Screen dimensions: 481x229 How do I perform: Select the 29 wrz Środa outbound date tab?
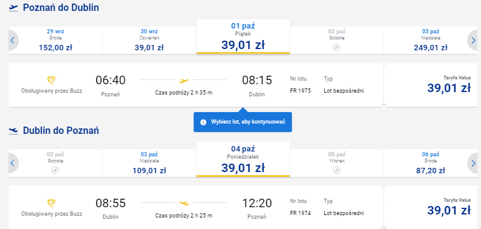click(56, 40)
